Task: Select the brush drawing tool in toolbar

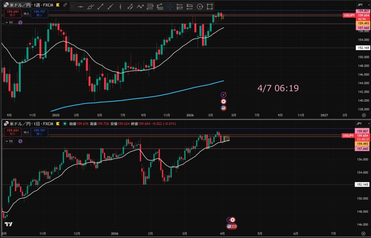Action: click(91, 7)
